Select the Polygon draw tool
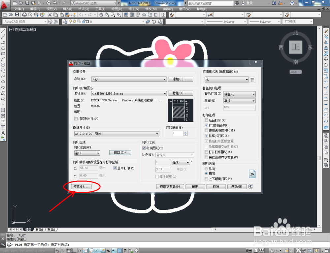Screen dimensions: 330x253 3,48
